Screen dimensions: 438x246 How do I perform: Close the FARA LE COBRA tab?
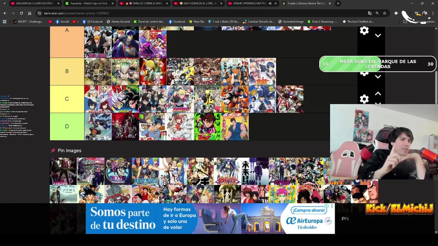coord(167,3)
